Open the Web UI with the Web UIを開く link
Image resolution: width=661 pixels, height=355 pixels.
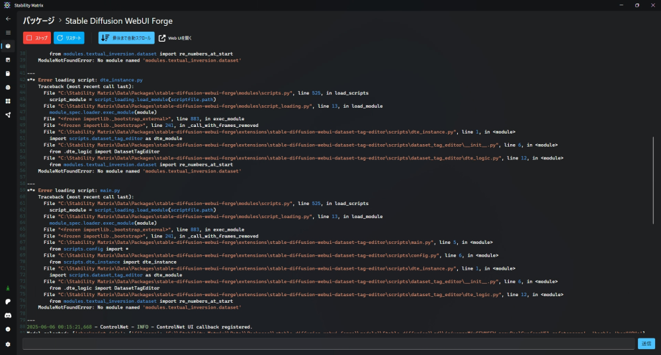(x=175, y=38)
